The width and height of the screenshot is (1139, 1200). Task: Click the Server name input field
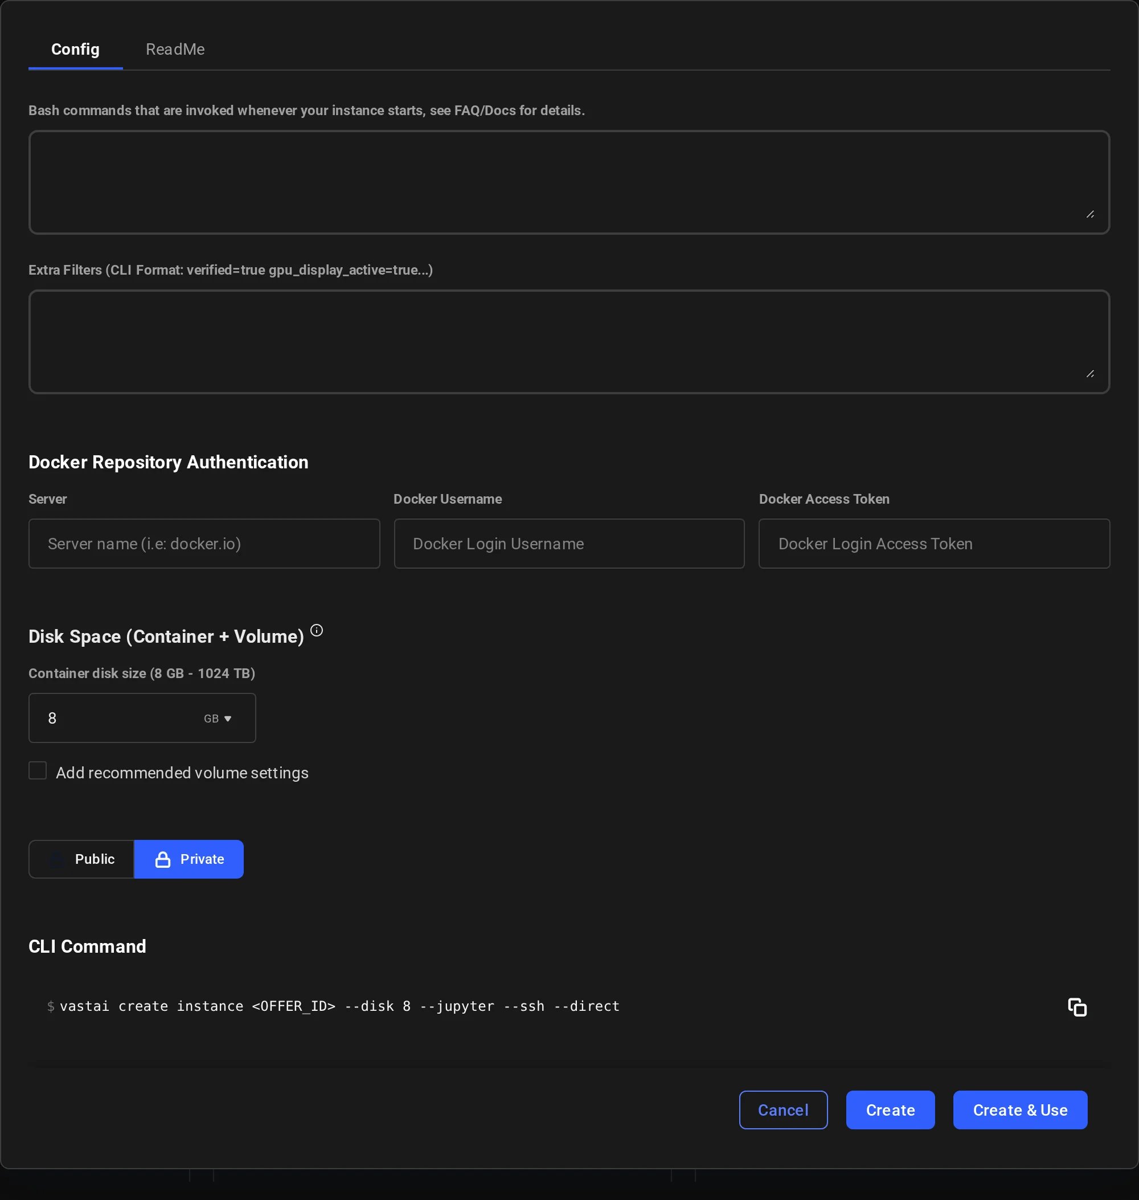pos(204,543)
